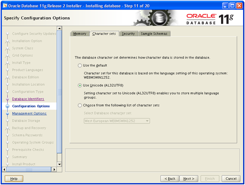Click the horizontal scroll right arrow
This screenshot has width=245, height=185.
(x=54, y=169)
